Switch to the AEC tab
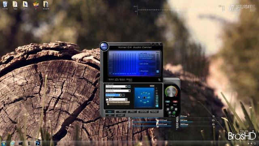Image resolution: width=259 pixels, height=146 pixels. point(110,115)
